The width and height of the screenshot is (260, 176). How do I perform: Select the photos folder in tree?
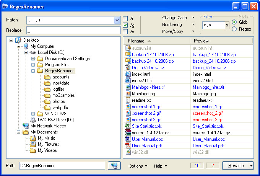coord(58,101)
